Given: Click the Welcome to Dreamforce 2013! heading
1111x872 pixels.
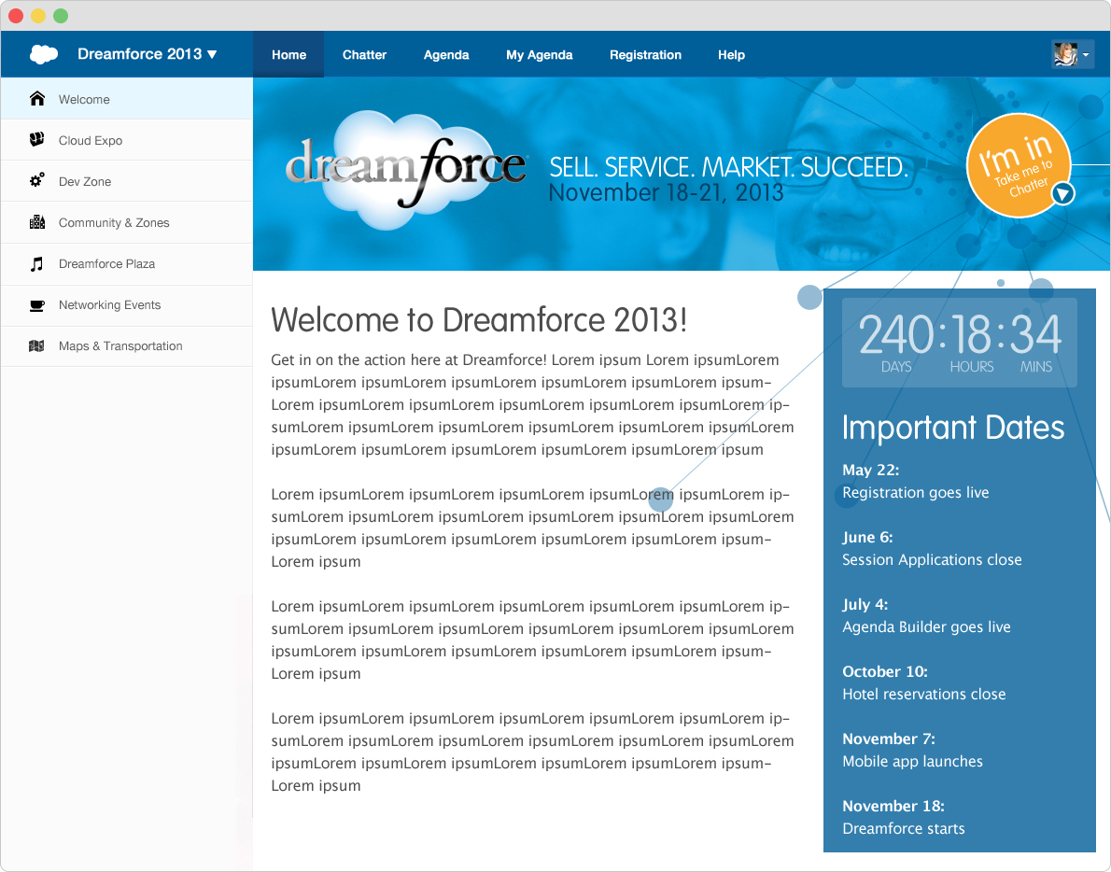Looking at the screenshot, I should click(479, 319).
